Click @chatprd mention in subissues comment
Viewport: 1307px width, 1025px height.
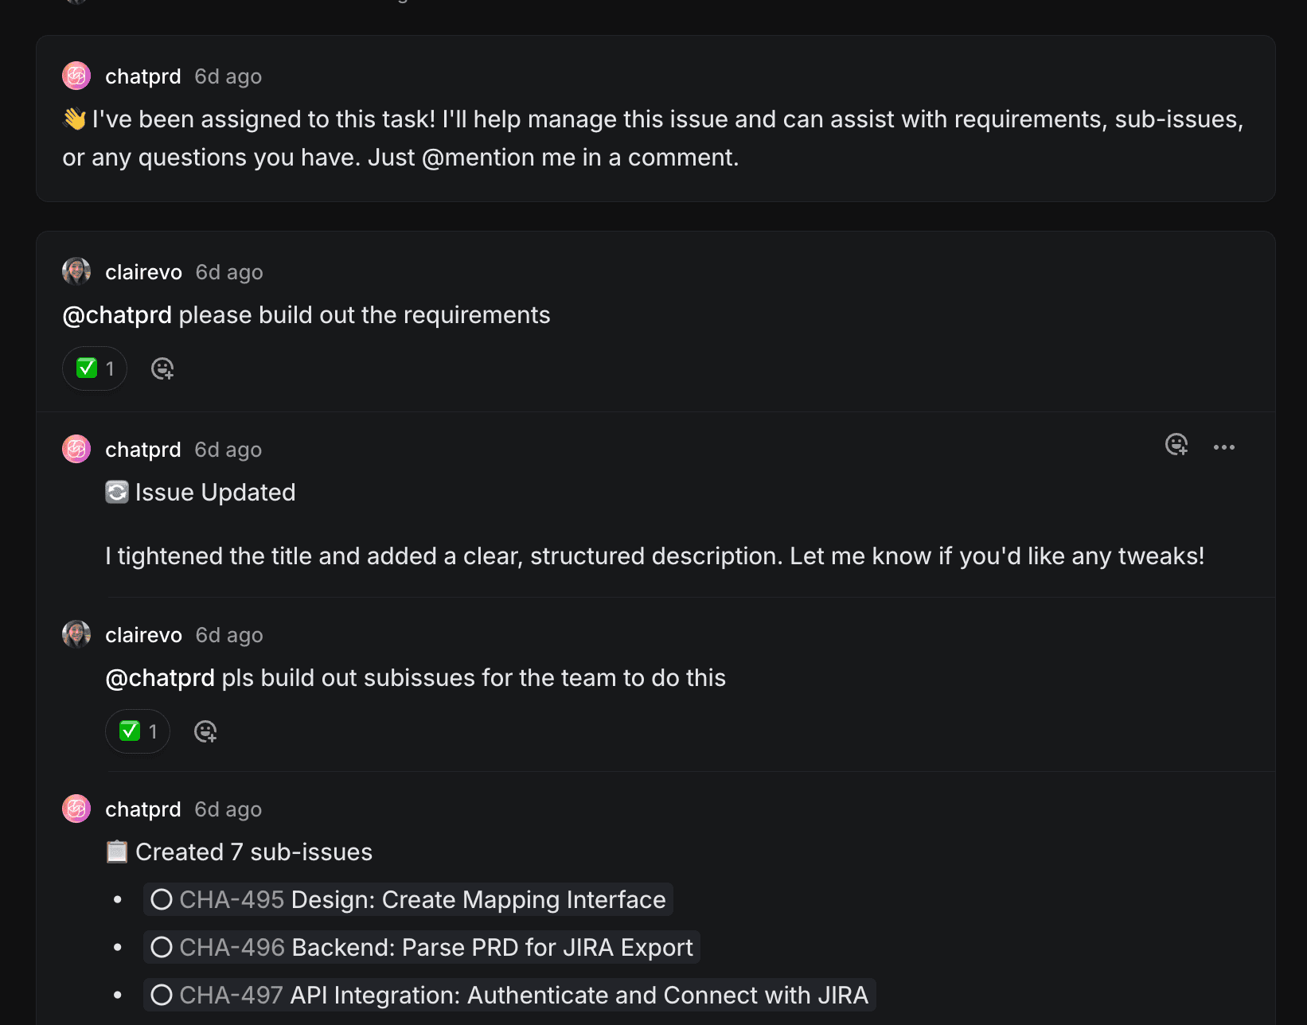coord(160,678)
